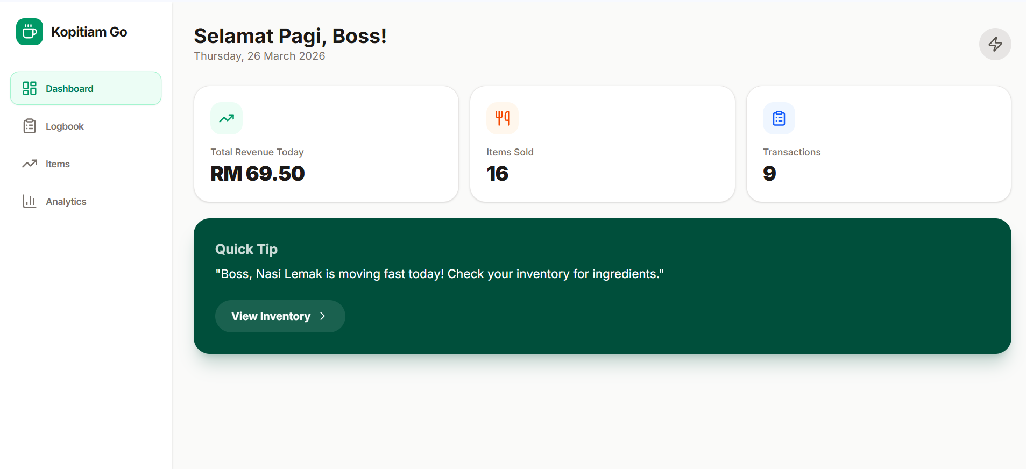Click the blue clipboard icon on Transactions card
This screenshot has height=469, width=1026.
click(778, 118)
